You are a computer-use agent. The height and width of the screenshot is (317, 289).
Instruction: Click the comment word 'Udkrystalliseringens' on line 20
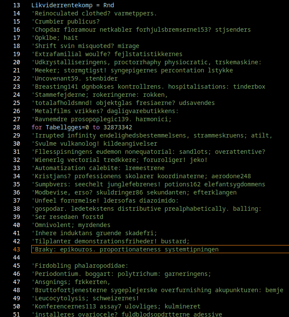(69, 62)
